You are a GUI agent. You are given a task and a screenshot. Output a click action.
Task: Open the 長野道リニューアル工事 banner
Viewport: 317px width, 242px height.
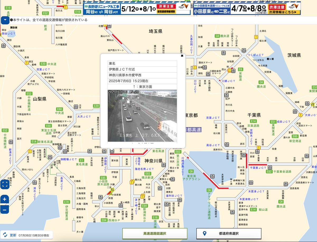click(137, 9)
